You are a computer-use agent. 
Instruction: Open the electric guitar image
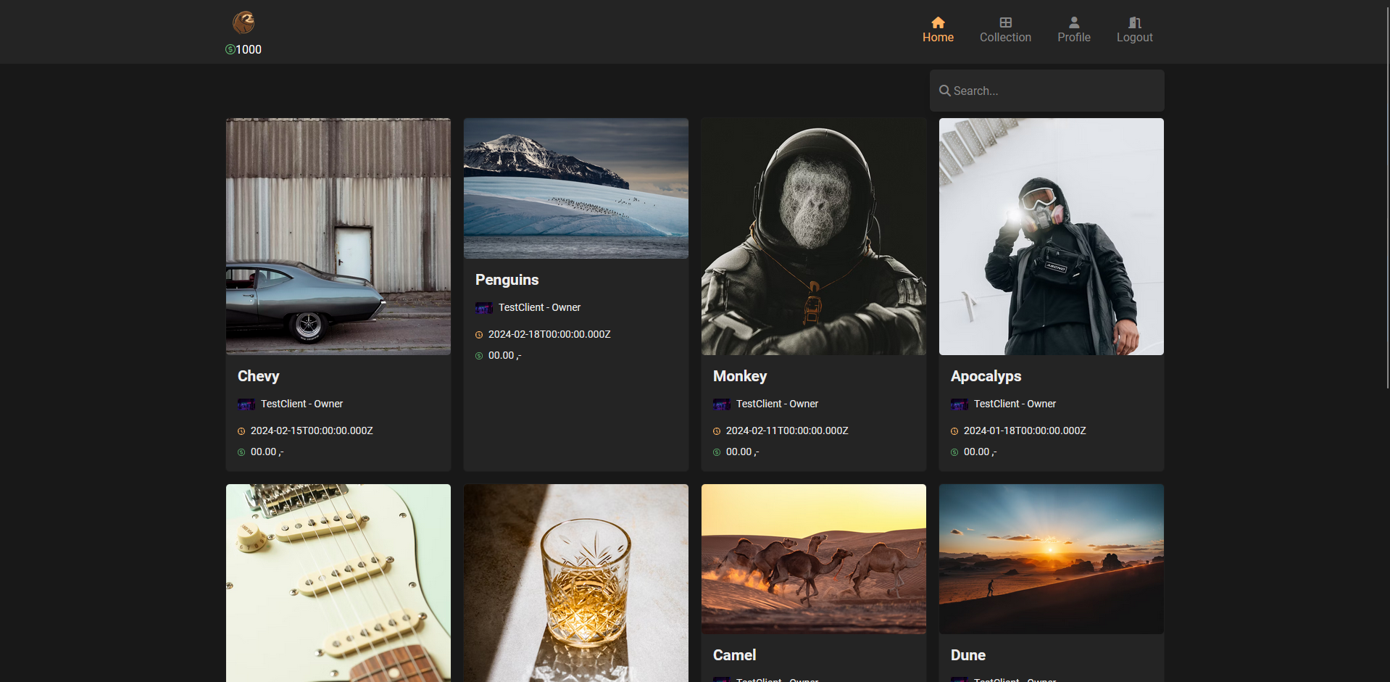[x=338, y=583]
